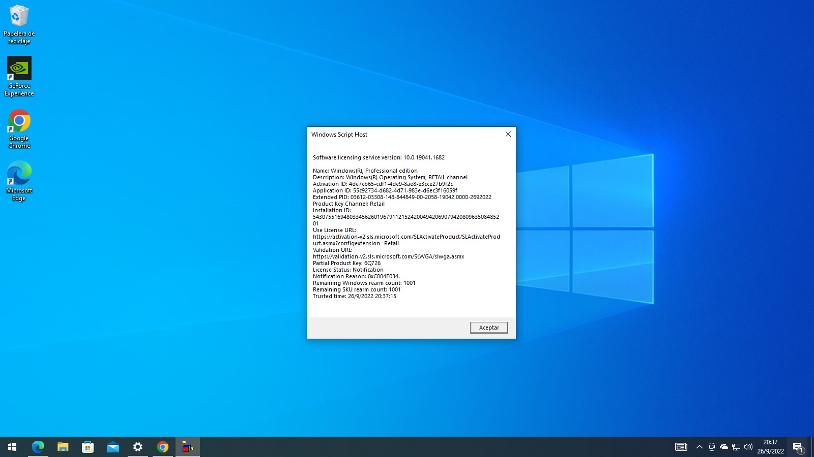Click the 'Description: Windows(R) Operating System' line

[390, 177]
